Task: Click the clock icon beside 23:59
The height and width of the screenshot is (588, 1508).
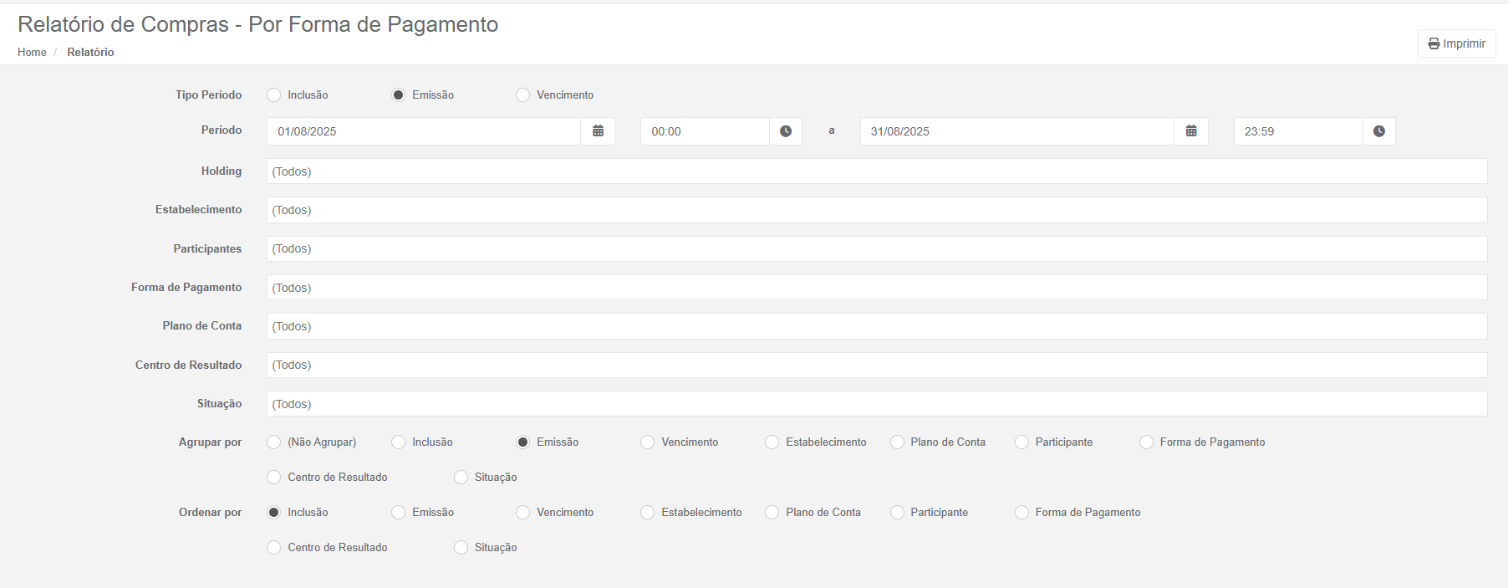Action: pyautogui.click(x=1379, y=131)
